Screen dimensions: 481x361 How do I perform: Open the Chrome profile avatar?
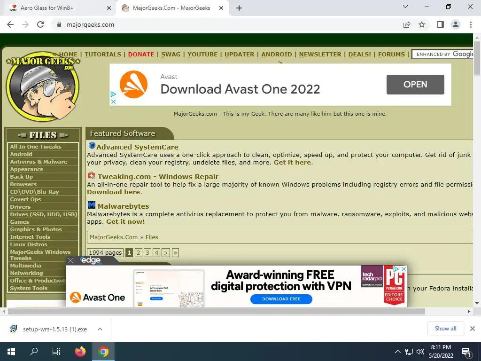(456, 24)
